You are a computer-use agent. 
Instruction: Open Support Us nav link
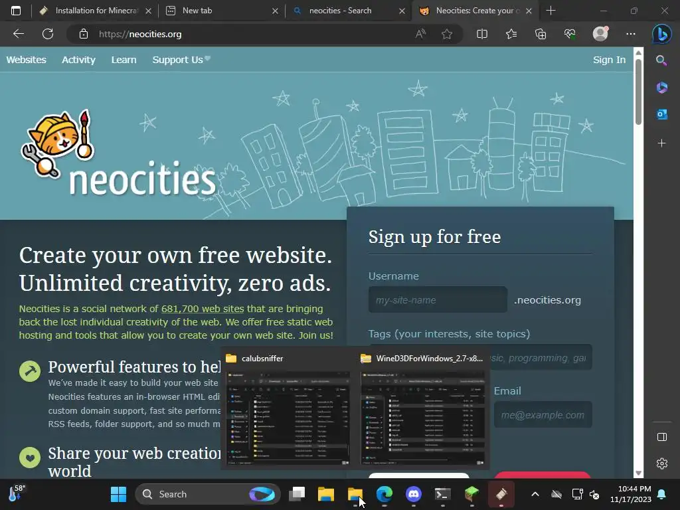point(181,60)
